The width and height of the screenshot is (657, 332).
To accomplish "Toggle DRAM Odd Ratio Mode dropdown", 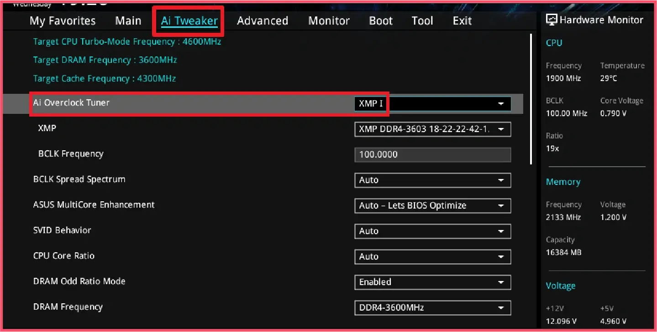I will 432,282.
